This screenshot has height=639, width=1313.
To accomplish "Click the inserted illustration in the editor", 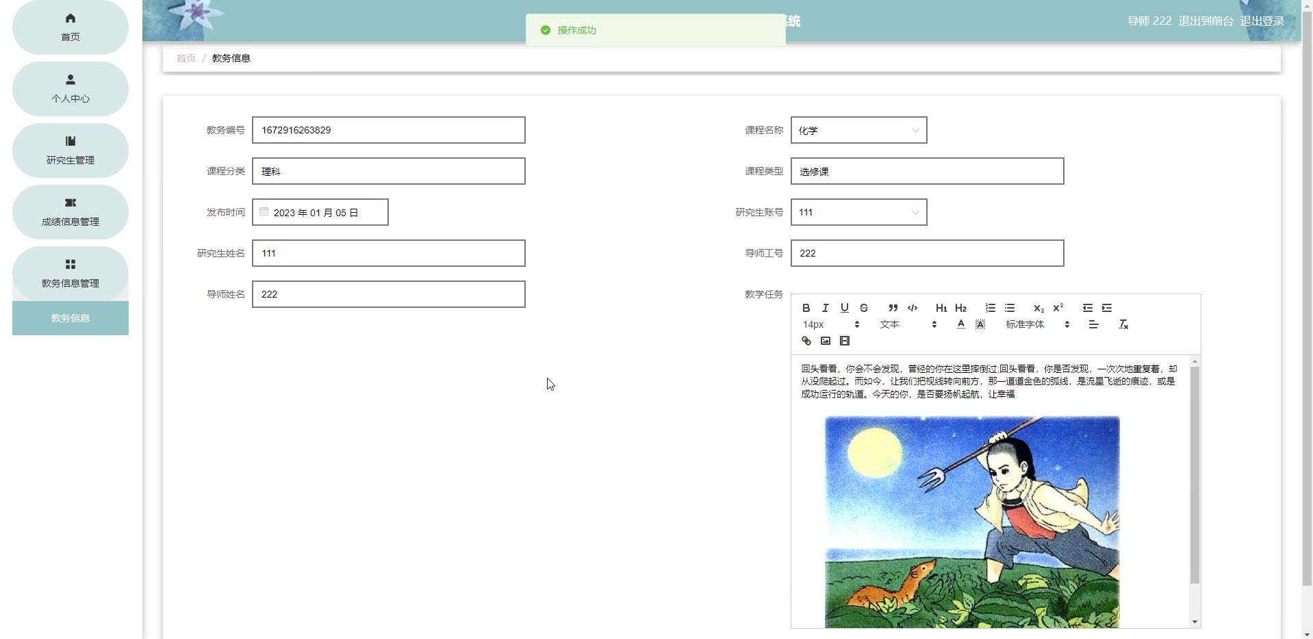I will (x=972, y=521).
